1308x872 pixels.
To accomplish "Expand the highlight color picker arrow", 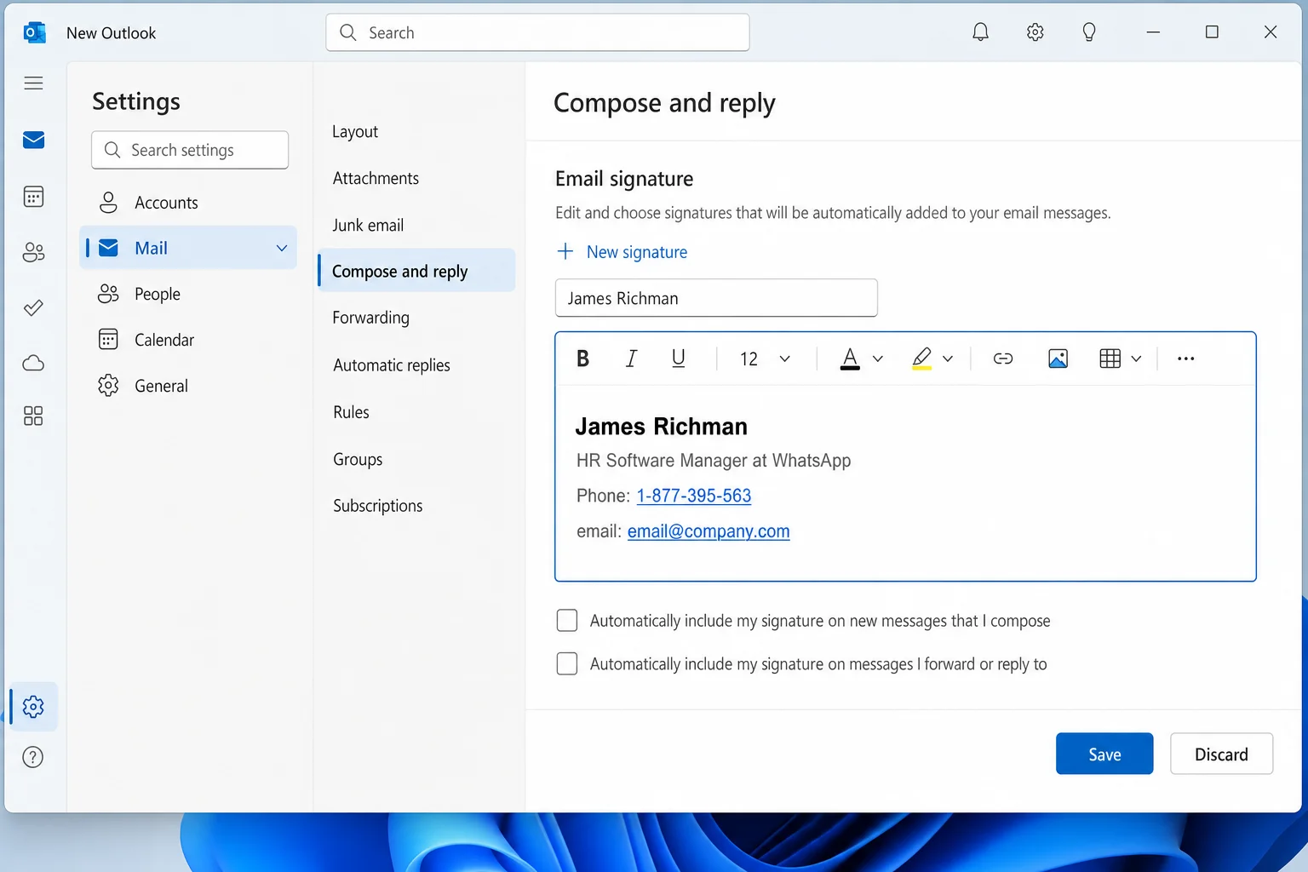I will point(948,359).
